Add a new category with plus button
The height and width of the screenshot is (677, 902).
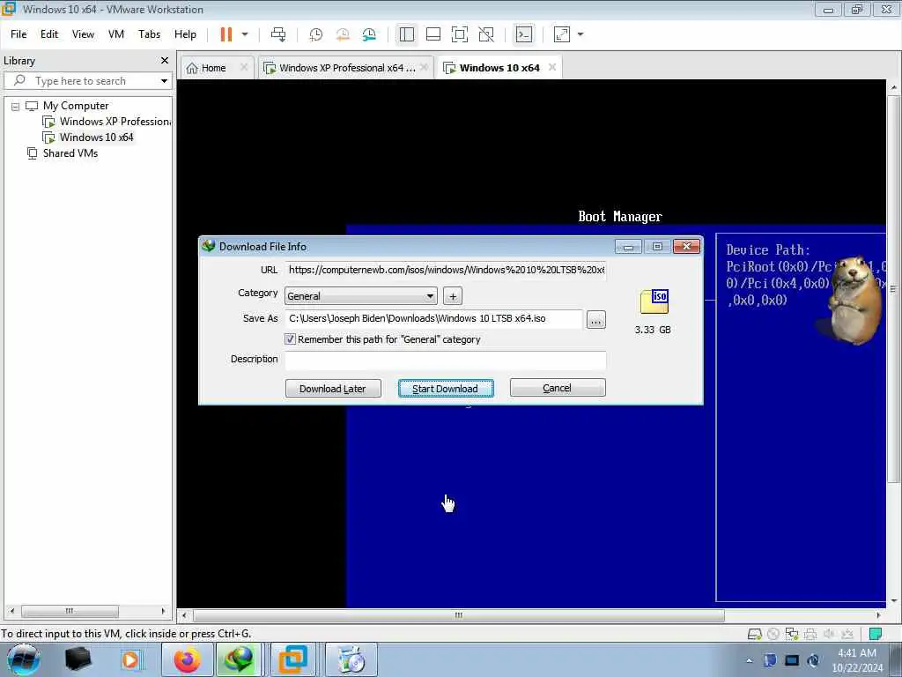click(x=453, y=296)
